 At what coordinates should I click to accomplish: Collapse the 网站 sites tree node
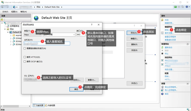point(5,29)
